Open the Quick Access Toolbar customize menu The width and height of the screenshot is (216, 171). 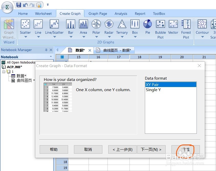pos(48,5)
